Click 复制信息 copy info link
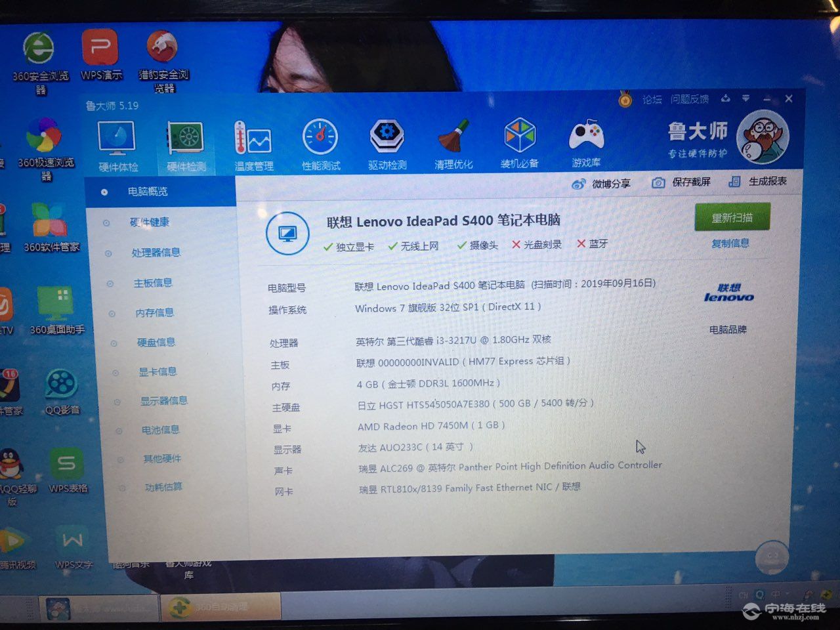 tap(730, 243)
